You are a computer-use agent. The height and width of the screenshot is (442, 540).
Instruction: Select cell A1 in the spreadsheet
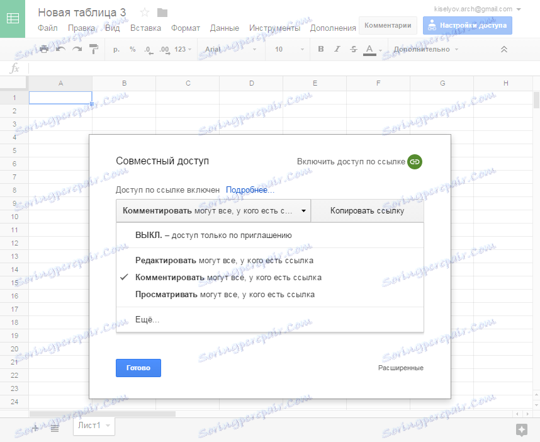60,97
